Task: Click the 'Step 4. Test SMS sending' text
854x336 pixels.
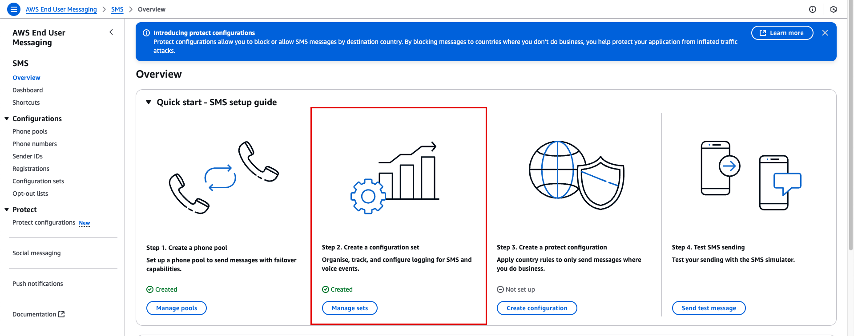Action: (x=708, y=247)
